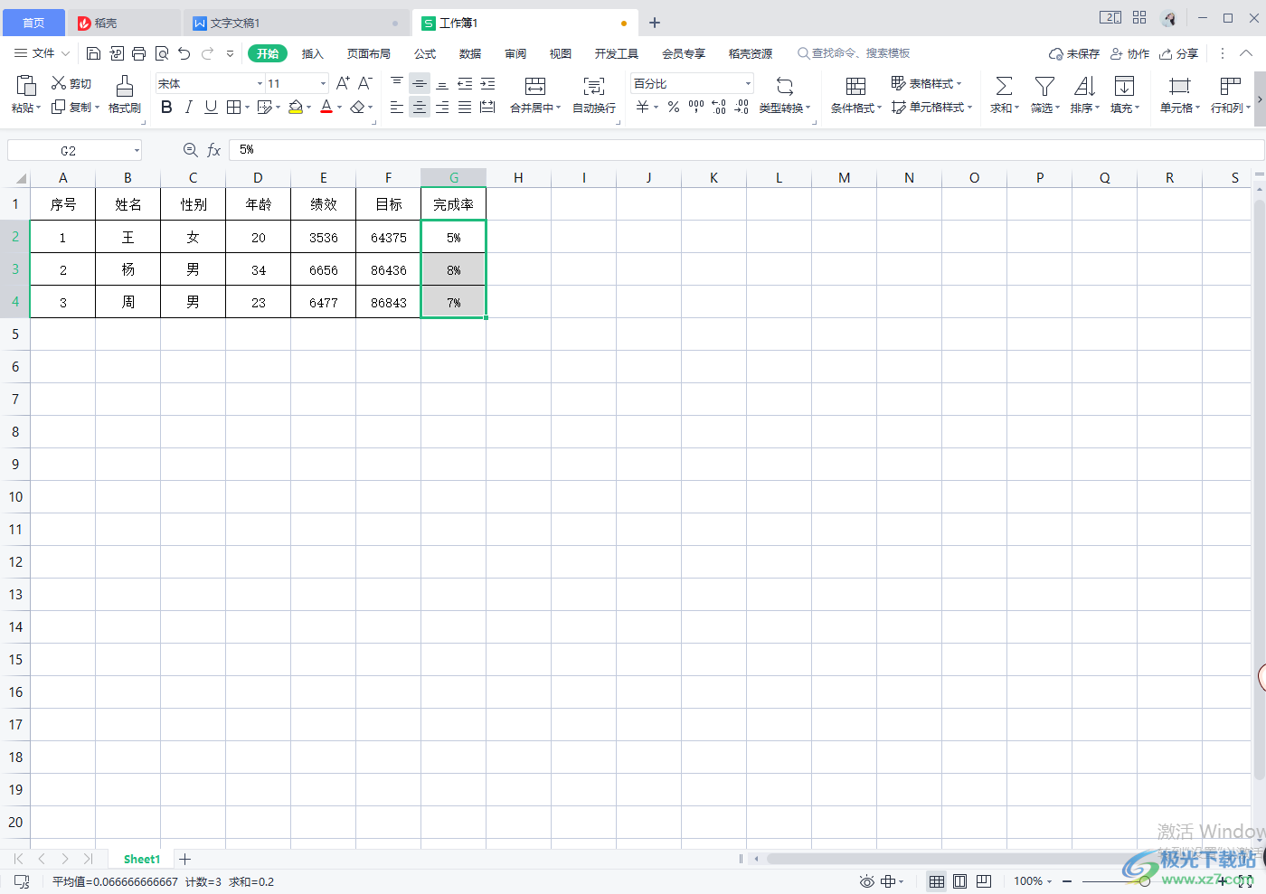Select cell F3 with value 86436
The width and height of the screenshot is (1266, 894).
pos(389,269)
